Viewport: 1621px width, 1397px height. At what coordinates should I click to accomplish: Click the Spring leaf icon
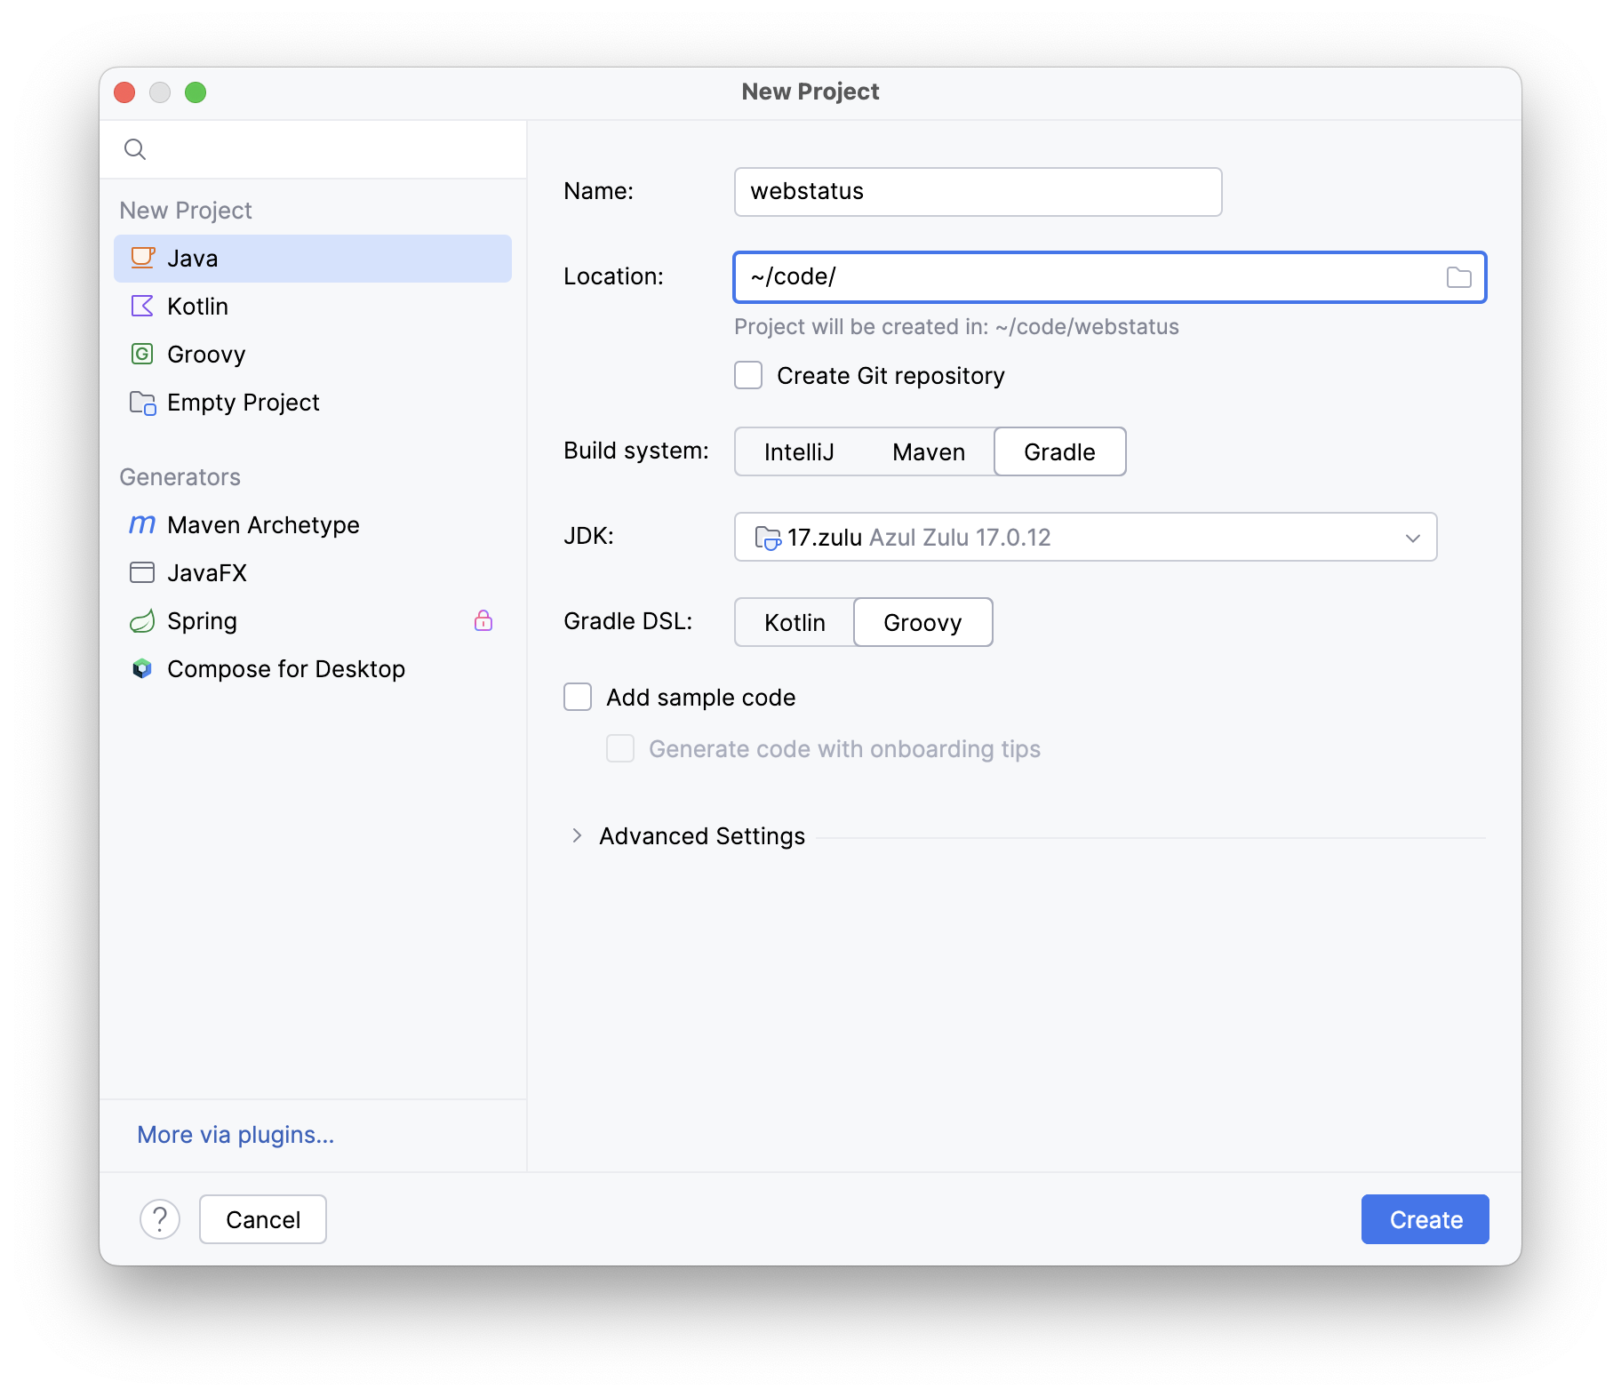coord(142,620)
